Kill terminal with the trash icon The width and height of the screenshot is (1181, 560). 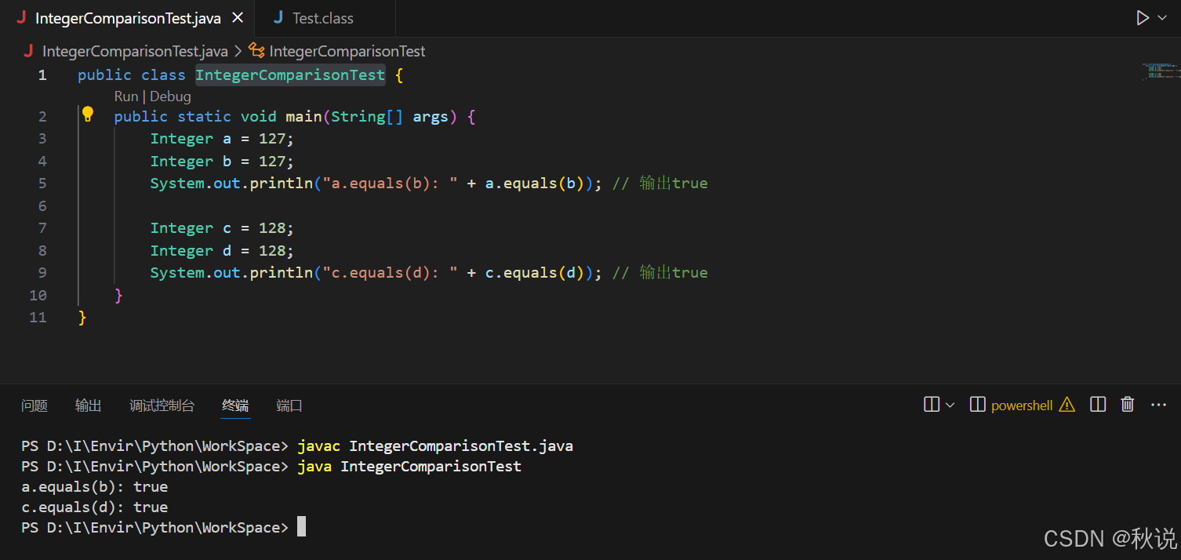point(1128,405)
